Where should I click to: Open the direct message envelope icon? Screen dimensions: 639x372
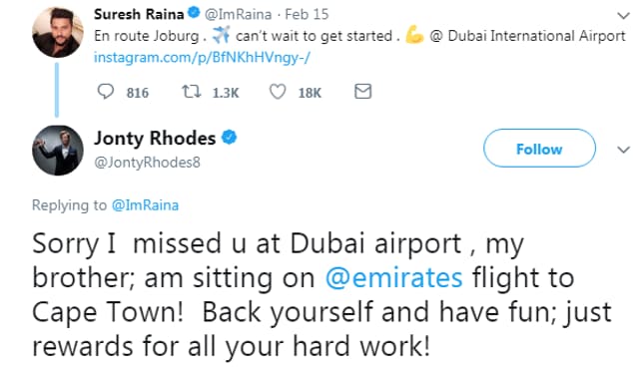(x=362, y=91)
